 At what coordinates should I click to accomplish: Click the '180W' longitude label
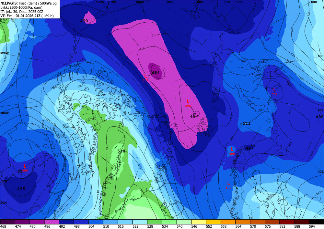point(139,2)
